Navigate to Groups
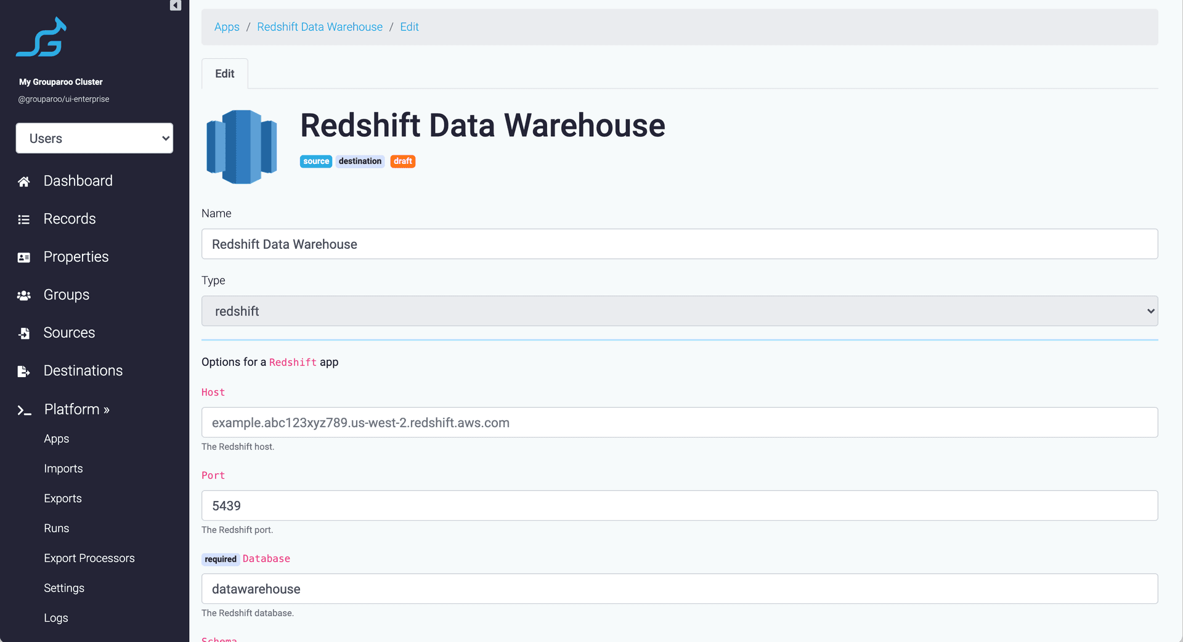 (67, 295)
